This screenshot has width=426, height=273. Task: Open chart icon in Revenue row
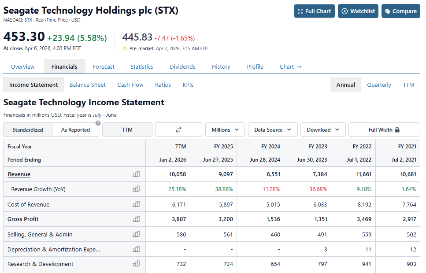[x=136, y=174]
